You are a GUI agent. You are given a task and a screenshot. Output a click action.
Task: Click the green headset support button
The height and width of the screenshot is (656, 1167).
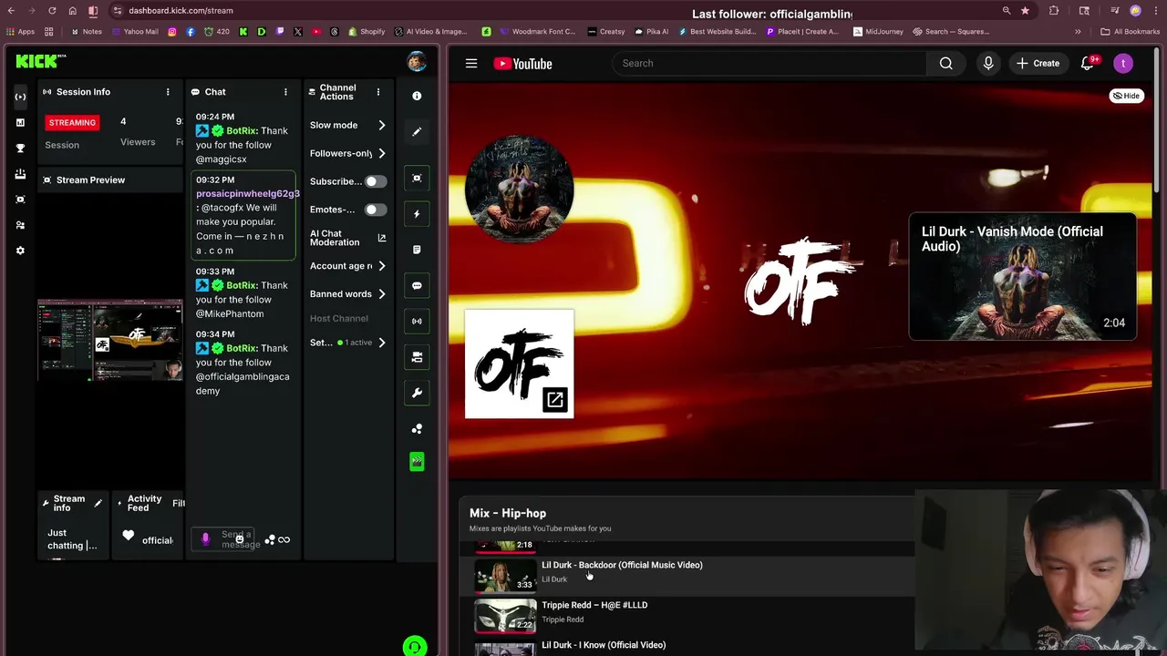(x=415, y=647)
